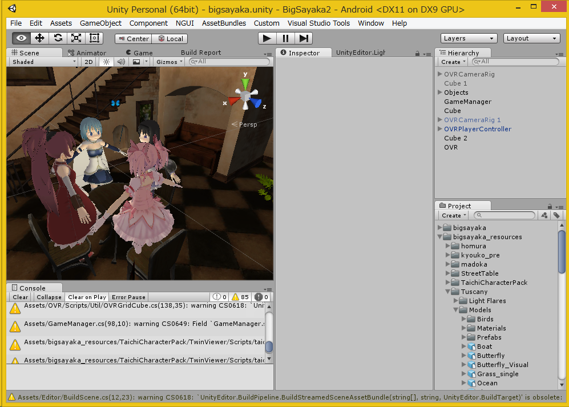Step forward one frame
This screenshot has height=407, width=569.
[304, 38]
